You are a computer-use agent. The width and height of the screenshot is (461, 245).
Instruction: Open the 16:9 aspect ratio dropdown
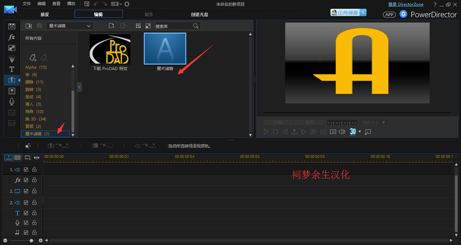click(x=116, y=4)
